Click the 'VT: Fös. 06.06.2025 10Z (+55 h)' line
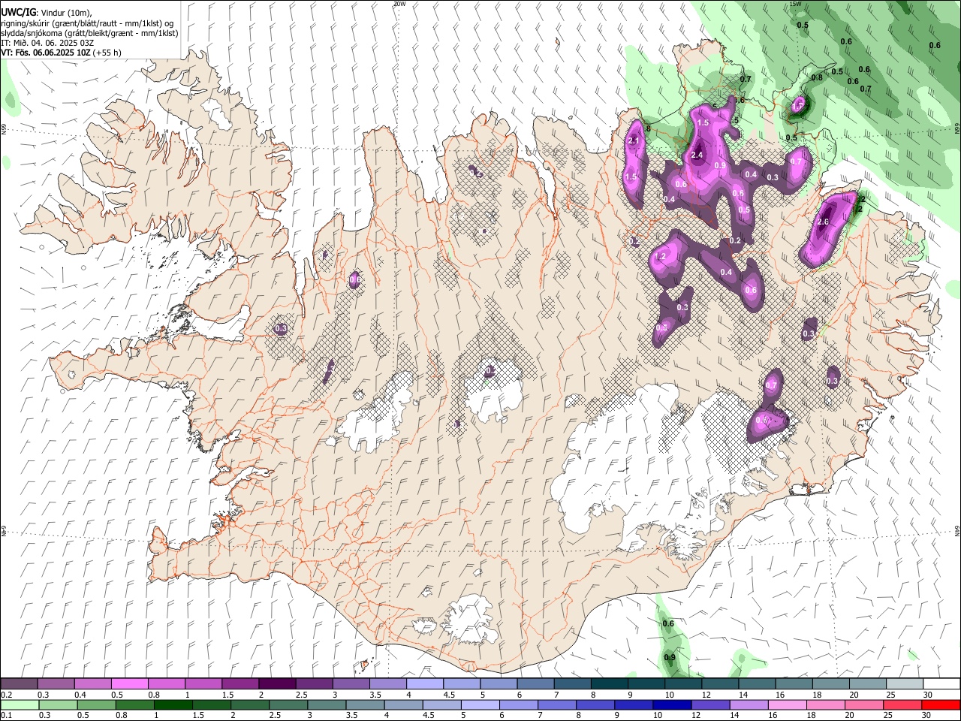This screenshot has height=721, width=961. (x=62, y=53)
